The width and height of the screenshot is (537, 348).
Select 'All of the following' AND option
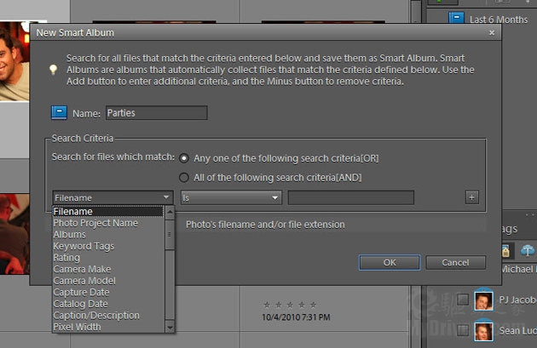point(184,177)
